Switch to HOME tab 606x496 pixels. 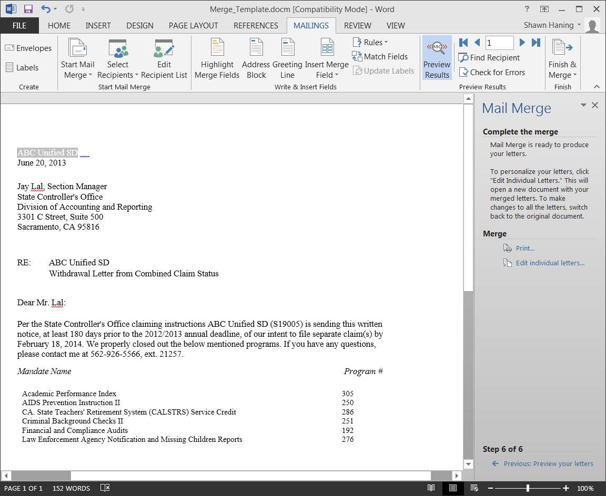tap(59, 25)
